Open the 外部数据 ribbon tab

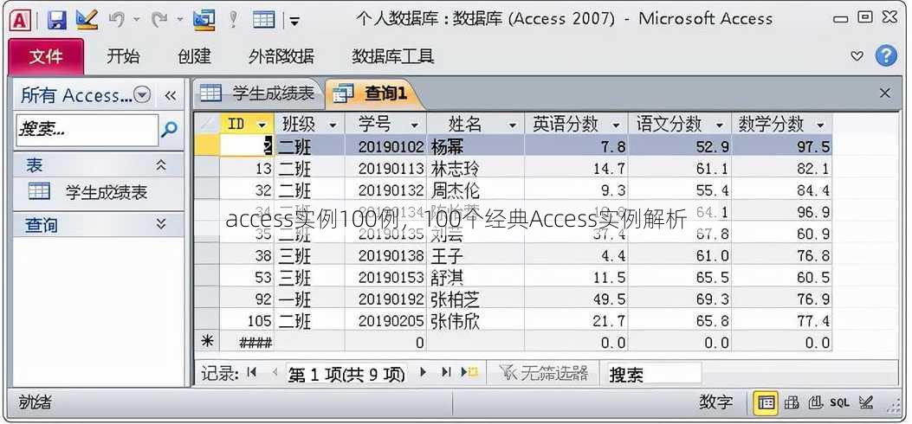pyautogui.click(x=281, y=56)
